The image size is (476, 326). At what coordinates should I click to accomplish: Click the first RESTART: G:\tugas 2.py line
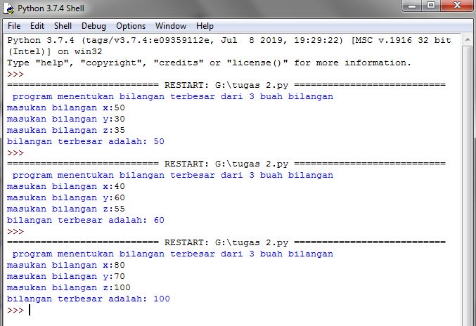[x=226, y=85]
